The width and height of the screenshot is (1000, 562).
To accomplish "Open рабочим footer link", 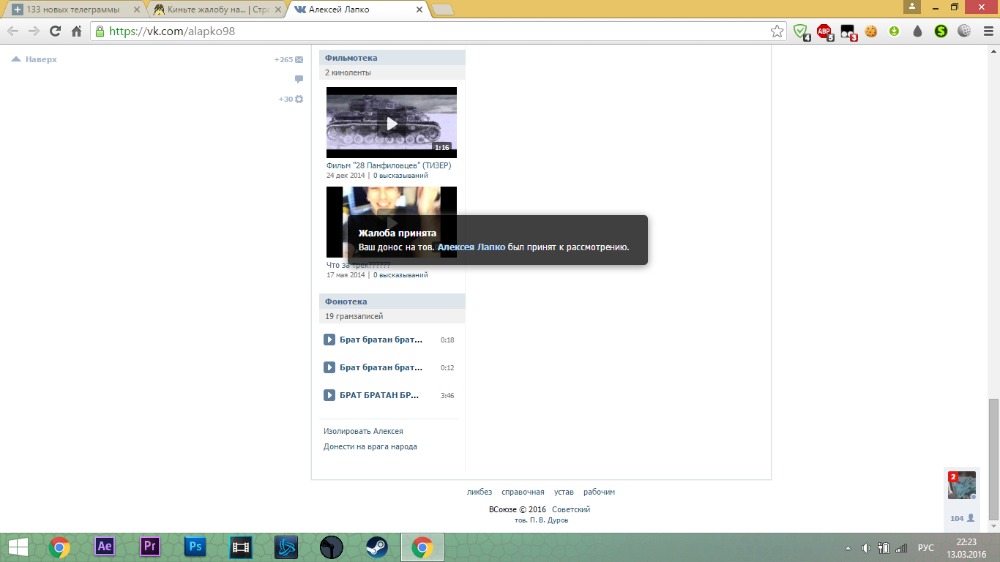I will [599, 492].
